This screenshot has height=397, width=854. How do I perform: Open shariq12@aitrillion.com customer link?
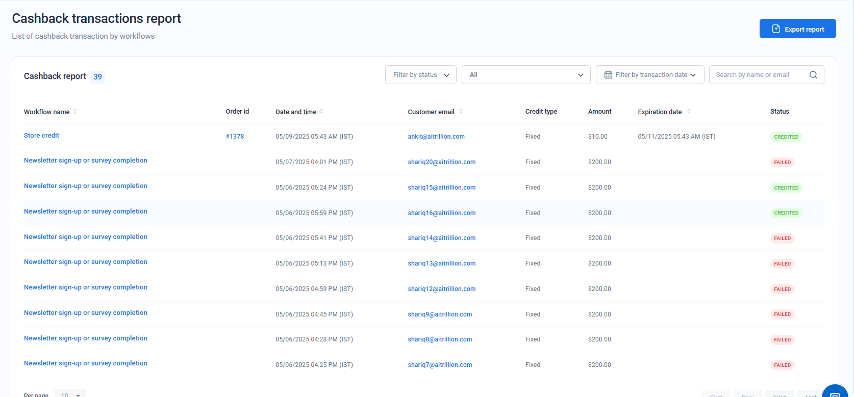point(442,288)
